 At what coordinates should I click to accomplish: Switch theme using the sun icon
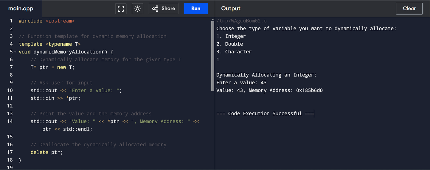coord(137,9)
